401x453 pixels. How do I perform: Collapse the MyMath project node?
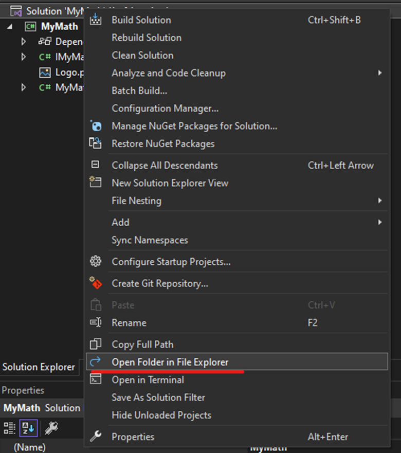(x=10, y=27)
